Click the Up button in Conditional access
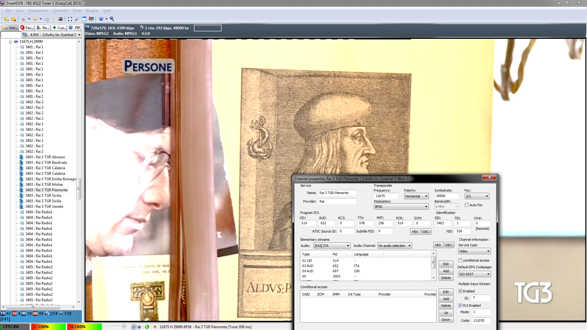The image size is (587, 330). click(x=446, y=313)
